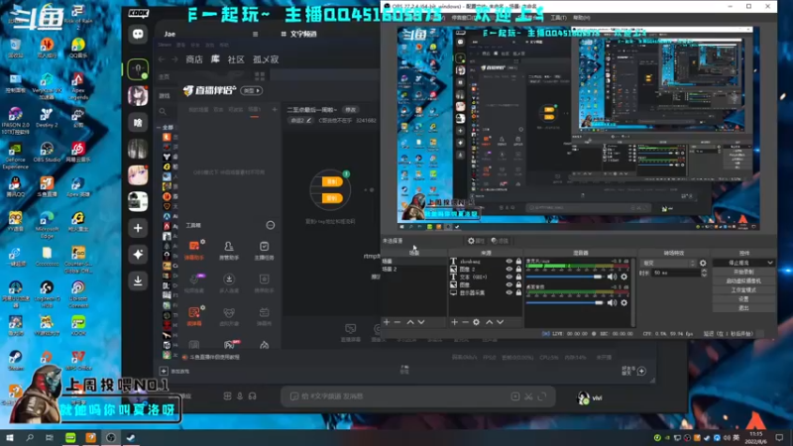The image size is (793, 446).
Task: Collapse the 全部 games list in Steam
Action: [159, 128]
